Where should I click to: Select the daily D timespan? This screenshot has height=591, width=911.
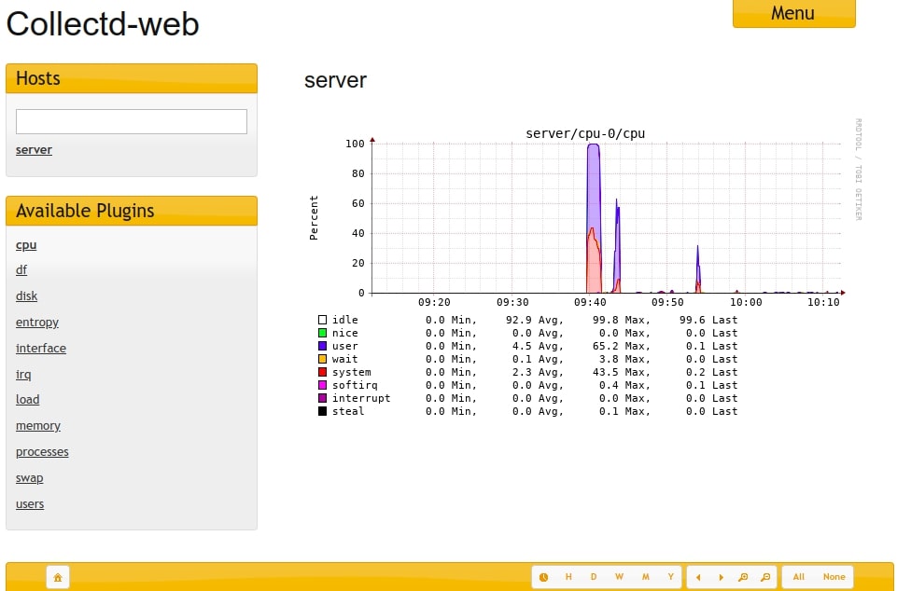coord(594,577)
